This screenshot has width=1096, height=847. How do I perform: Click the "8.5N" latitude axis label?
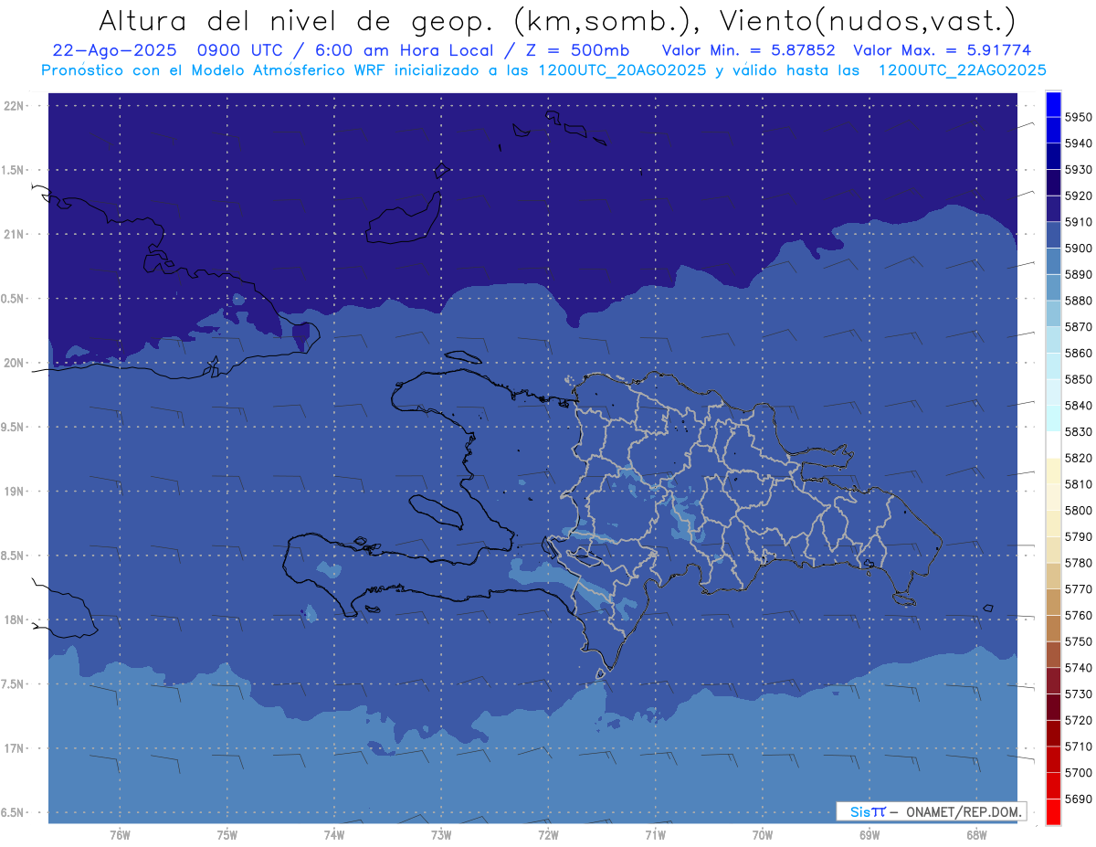pos(13,556)
